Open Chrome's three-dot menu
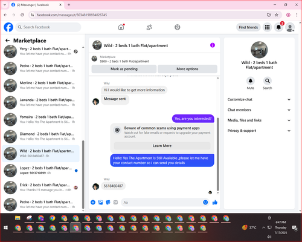This screenshot has width=302, height=242. coord(297,15)
